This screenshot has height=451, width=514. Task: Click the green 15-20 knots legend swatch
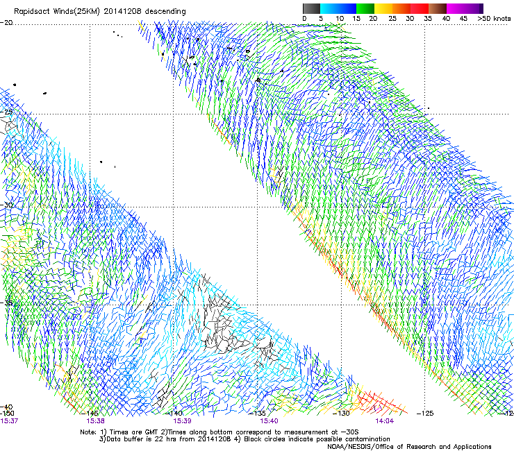(x=365, y=8)
